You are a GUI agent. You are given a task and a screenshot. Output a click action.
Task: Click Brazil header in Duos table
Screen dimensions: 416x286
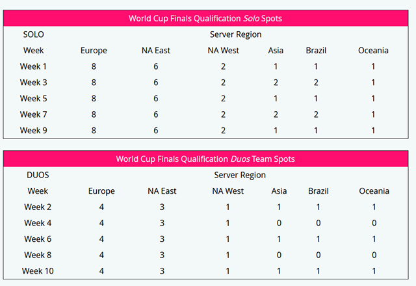pyautogui.click(x=318, y=191)
